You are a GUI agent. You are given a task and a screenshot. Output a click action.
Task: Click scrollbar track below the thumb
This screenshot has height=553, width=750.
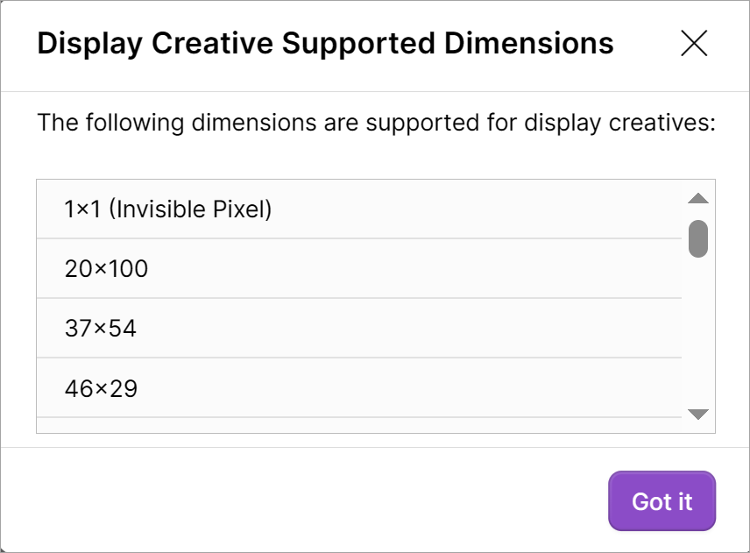point(698,333)
